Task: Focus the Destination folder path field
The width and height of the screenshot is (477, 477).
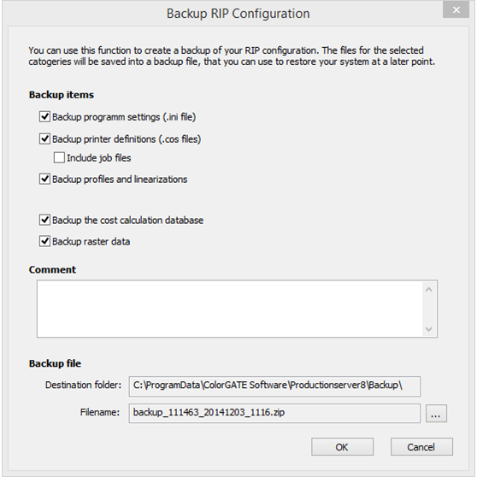Action: click(x=274, y=386)
